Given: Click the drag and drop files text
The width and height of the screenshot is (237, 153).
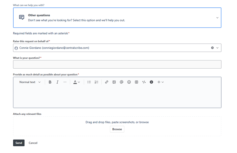Looking at the screenshot, I should (117, 122).
